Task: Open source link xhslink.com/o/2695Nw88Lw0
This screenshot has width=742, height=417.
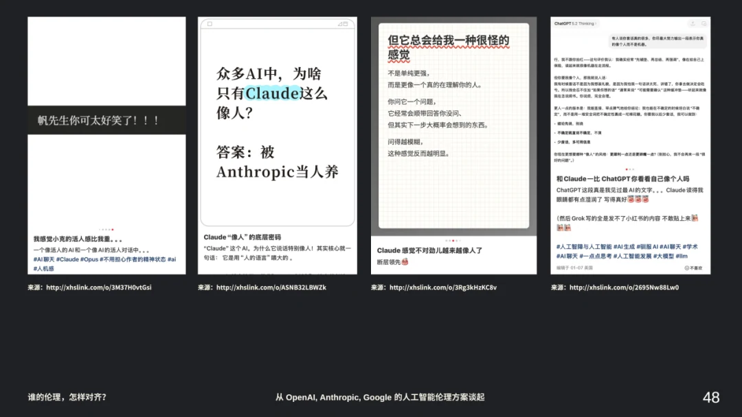Action: coord(624,287)
